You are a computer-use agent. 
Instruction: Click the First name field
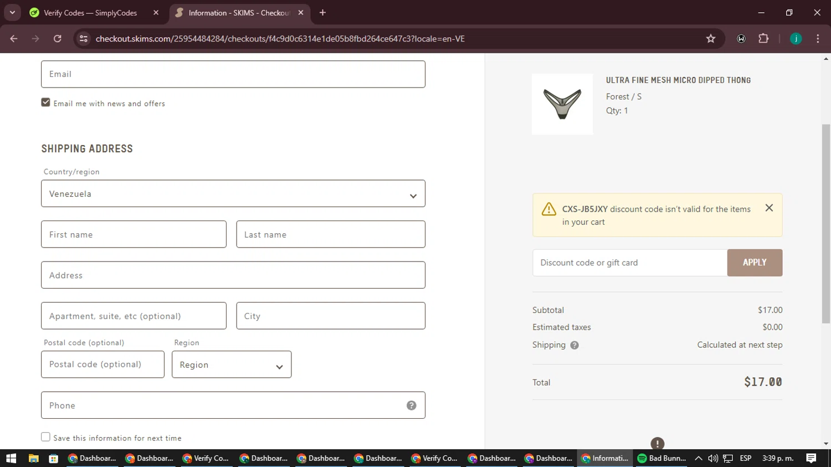[x=134, y=234]
